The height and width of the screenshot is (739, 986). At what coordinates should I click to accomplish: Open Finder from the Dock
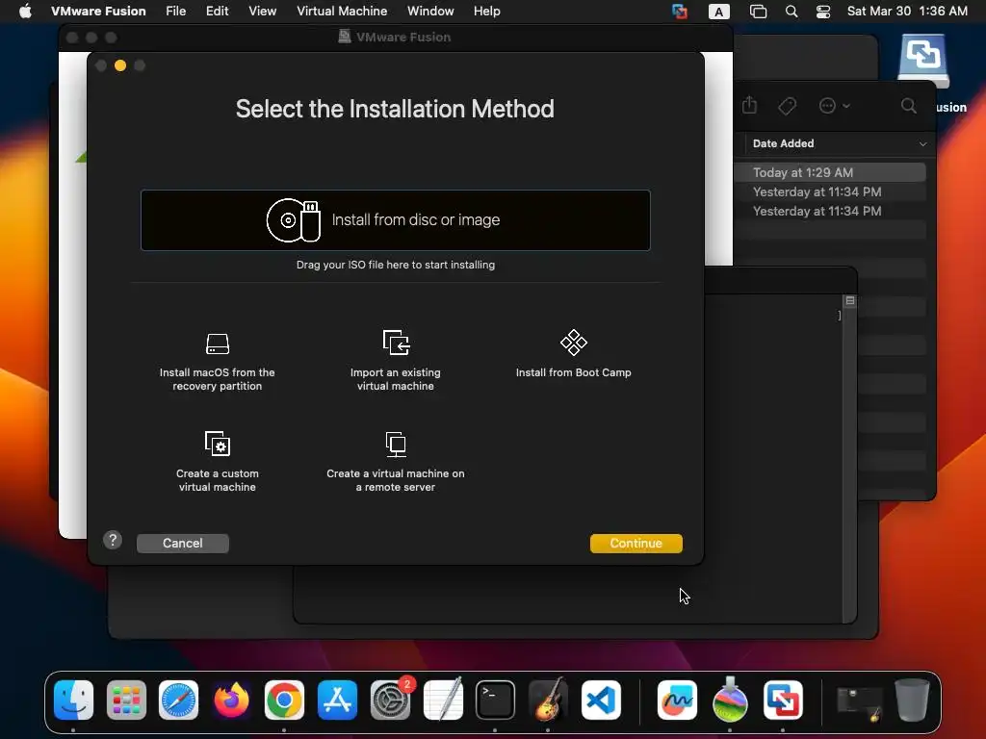(73, 700)
